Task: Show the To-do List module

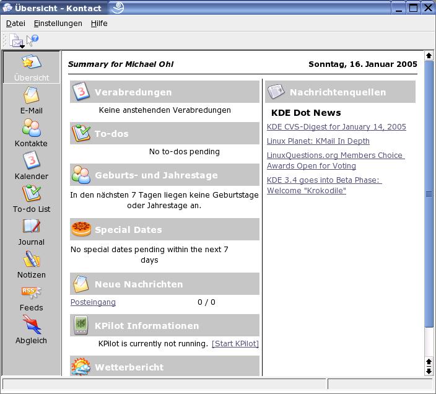Action: tap(32, 199)
